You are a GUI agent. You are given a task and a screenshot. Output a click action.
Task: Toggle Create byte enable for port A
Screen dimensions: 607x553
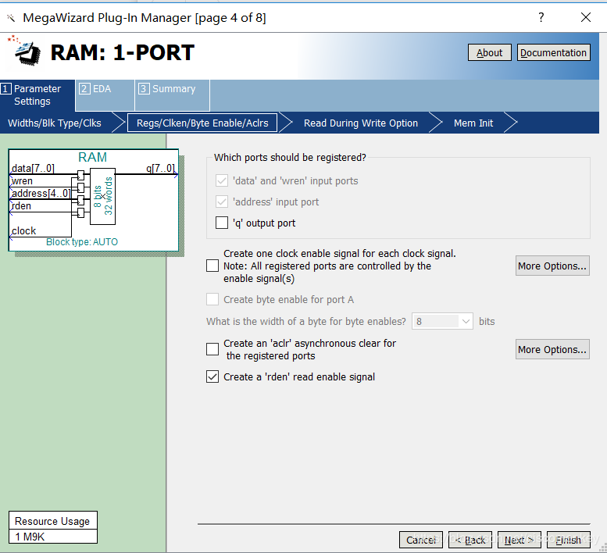(x=212, y=299)
